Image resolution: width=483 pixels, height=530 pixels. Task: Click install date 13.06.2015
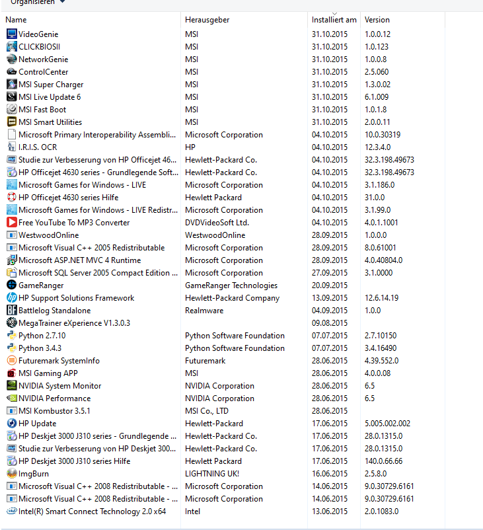(330, 511)
